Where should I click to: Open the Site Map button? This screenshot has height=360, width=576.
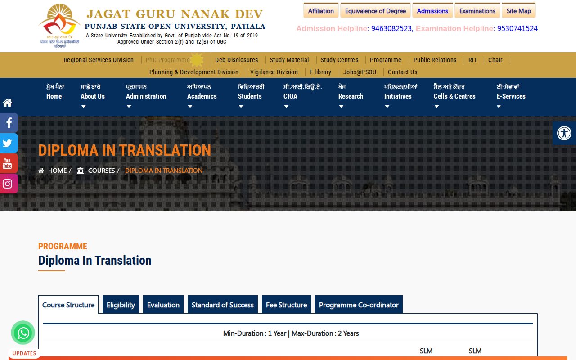519,11
